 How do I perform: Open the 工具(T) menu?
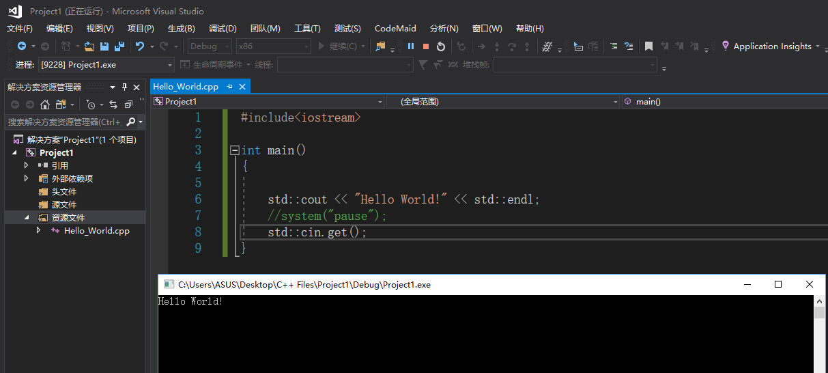(307, 28)
